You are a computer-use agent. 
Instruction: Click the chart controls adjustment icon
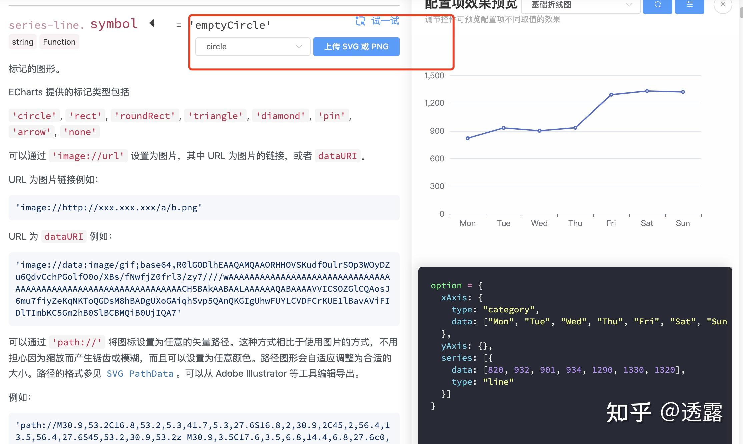[x=689, y=5]
